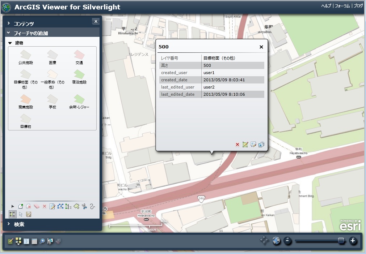Select the 医療 feature template
The height and width of the screenshot is (254, 366).
pos(52,57)
